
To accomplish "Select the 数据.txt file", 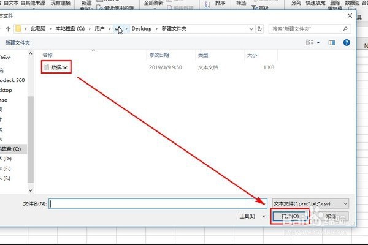I will coord(56,67).
